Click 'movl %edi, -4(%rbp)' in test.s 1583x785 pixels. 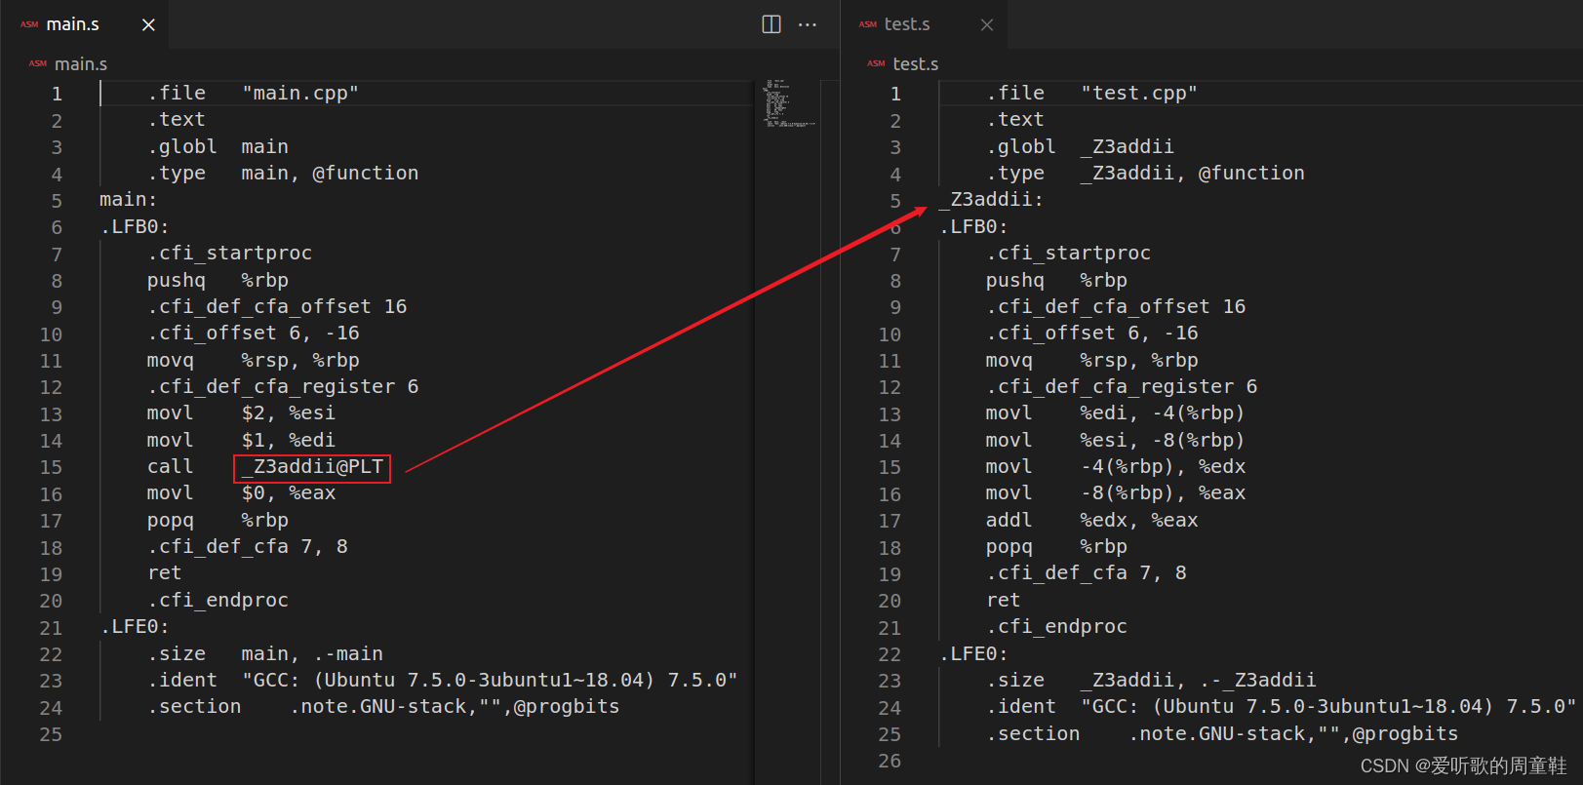point(1116,412)
